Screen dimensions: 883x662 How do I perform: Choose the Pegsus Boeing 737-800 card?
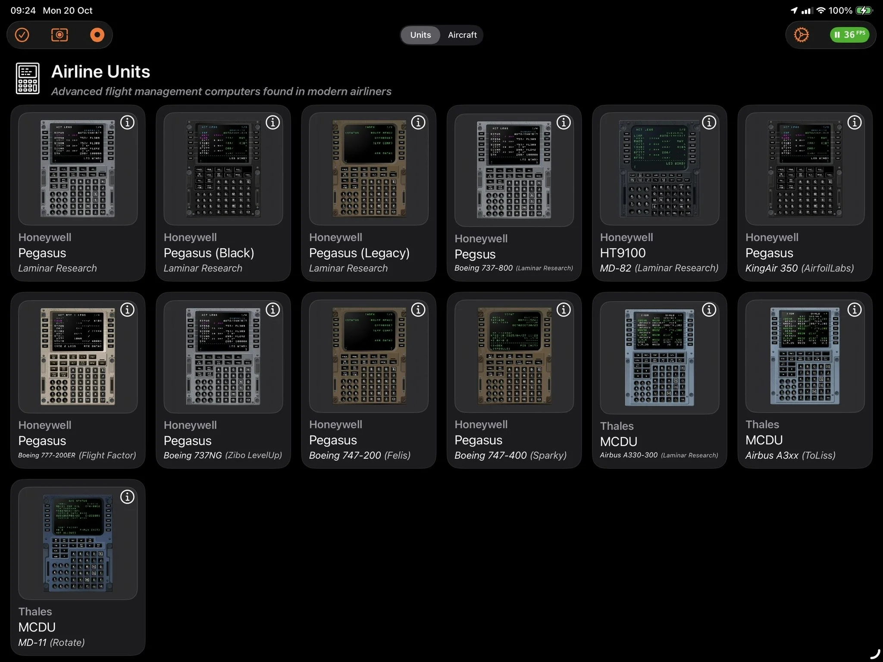[514, 170]
